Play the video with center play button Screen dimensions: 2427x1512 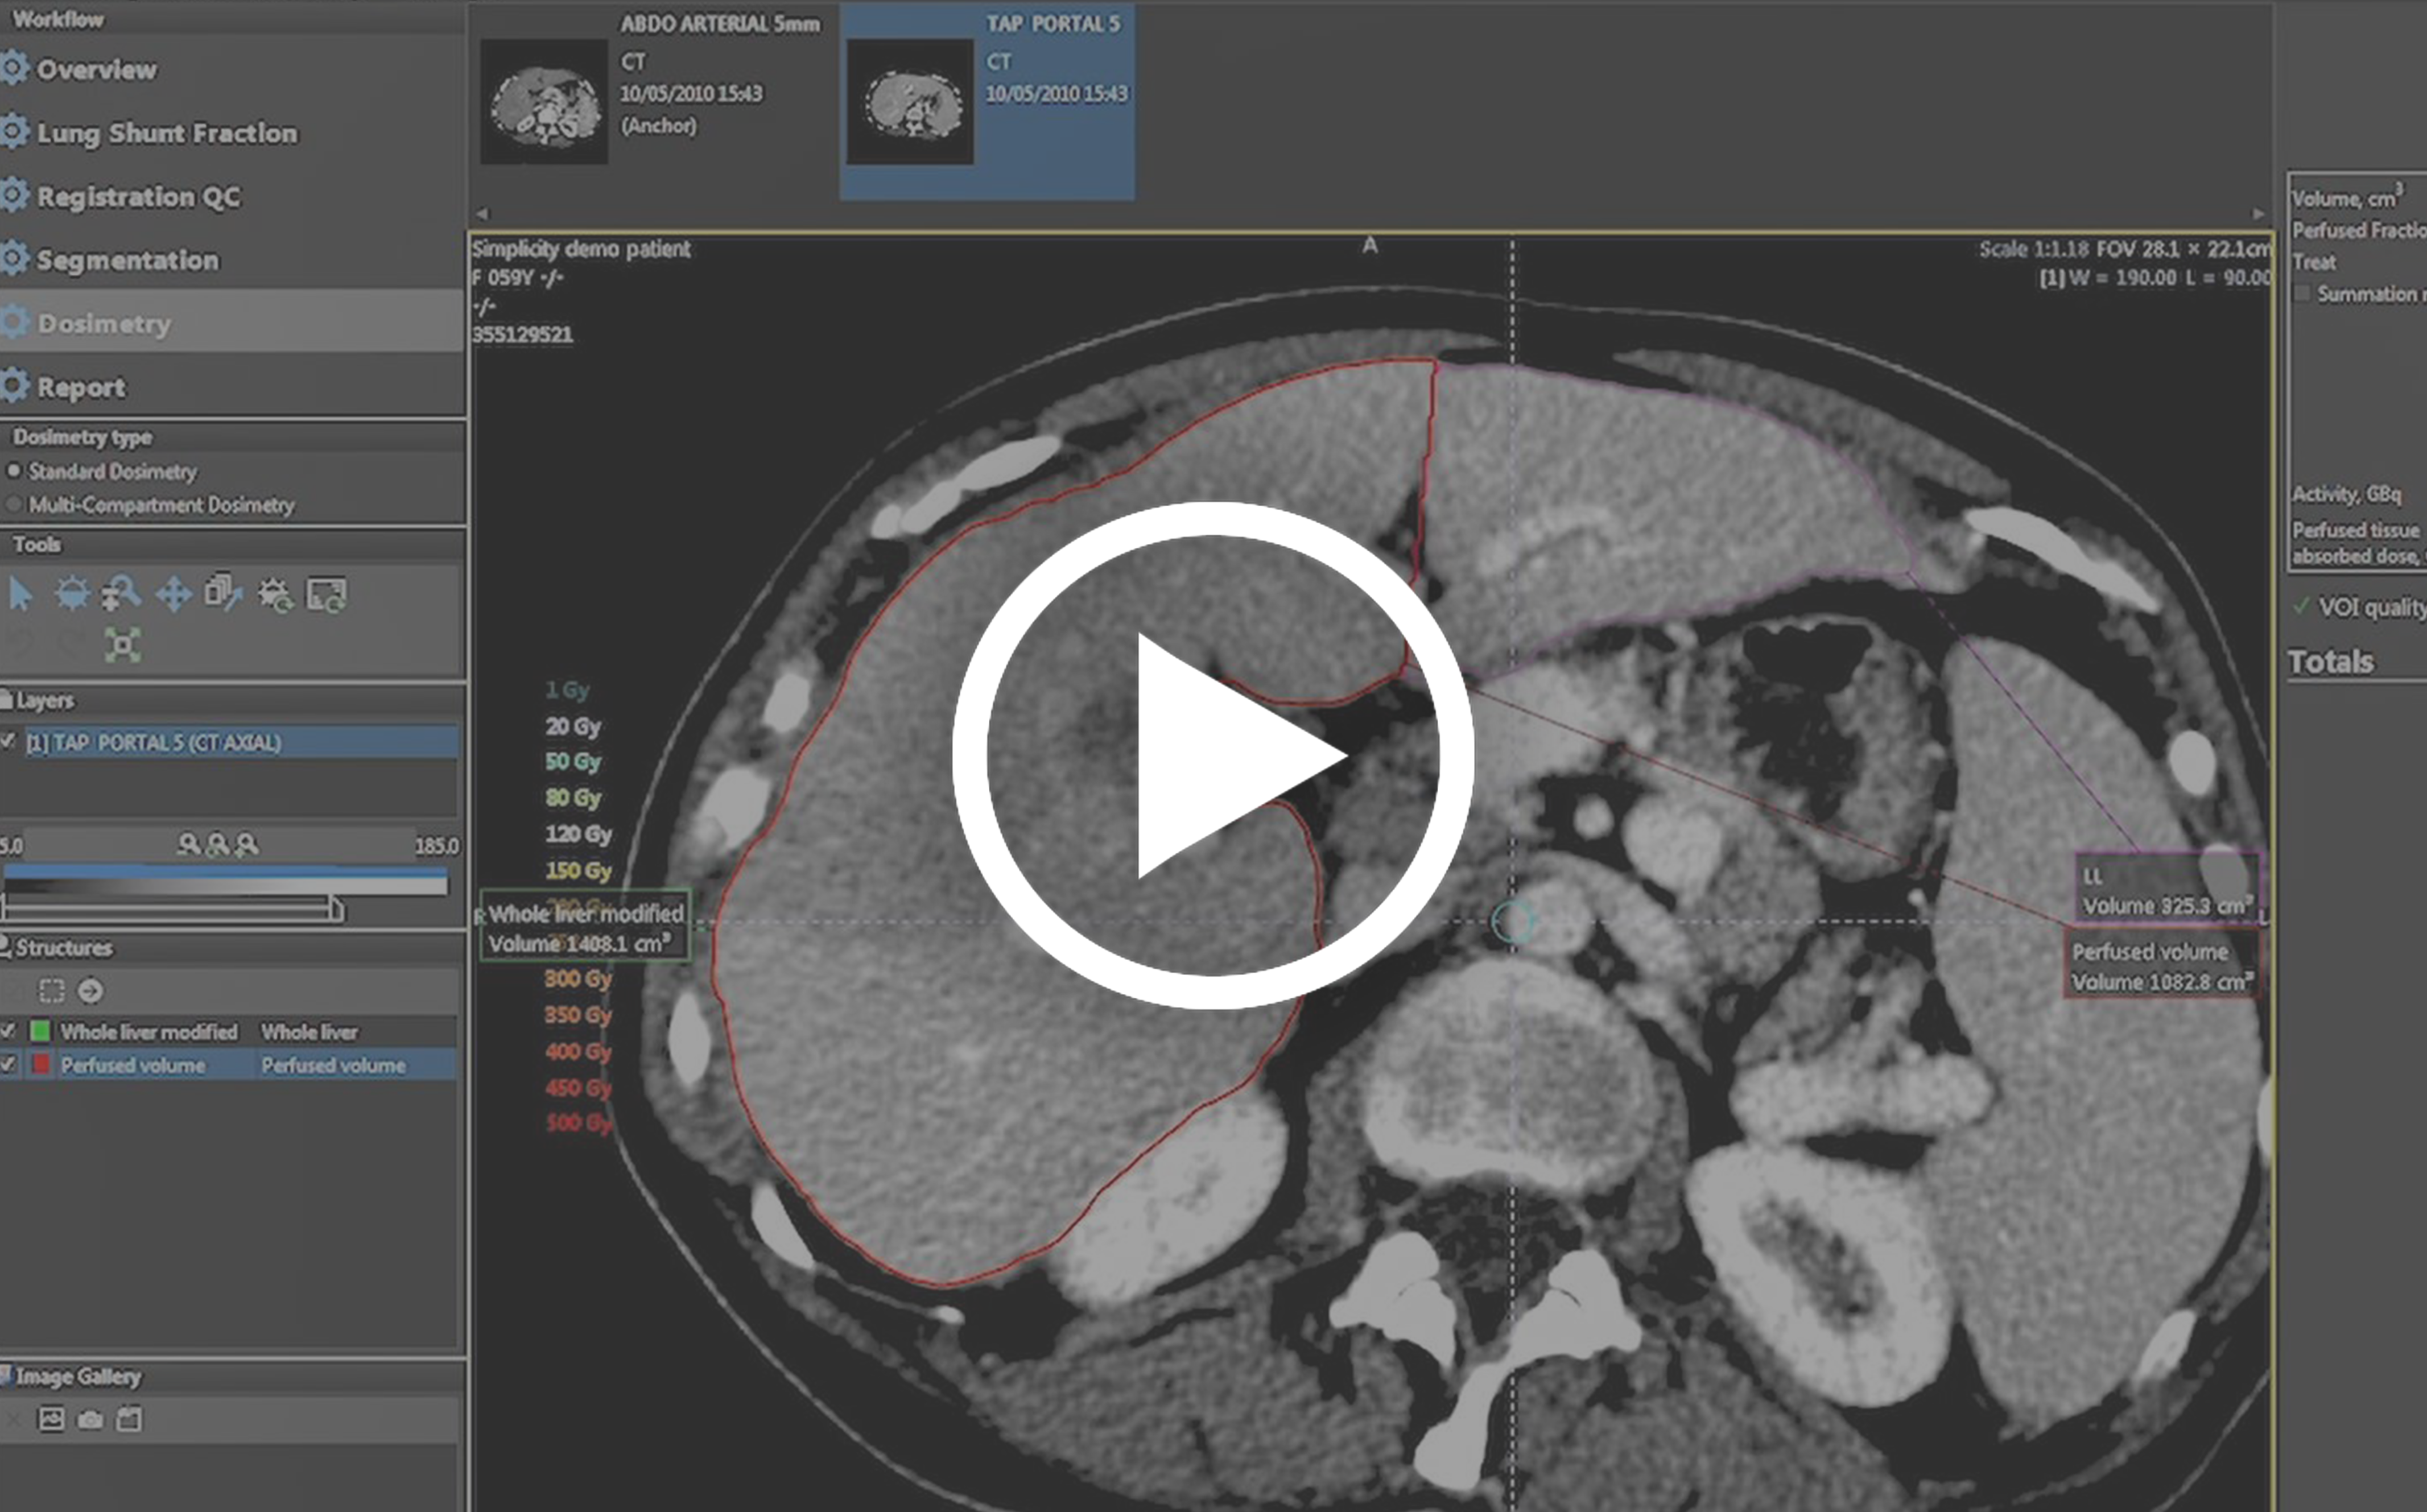pyautogui.click(x=1212, y=755)
